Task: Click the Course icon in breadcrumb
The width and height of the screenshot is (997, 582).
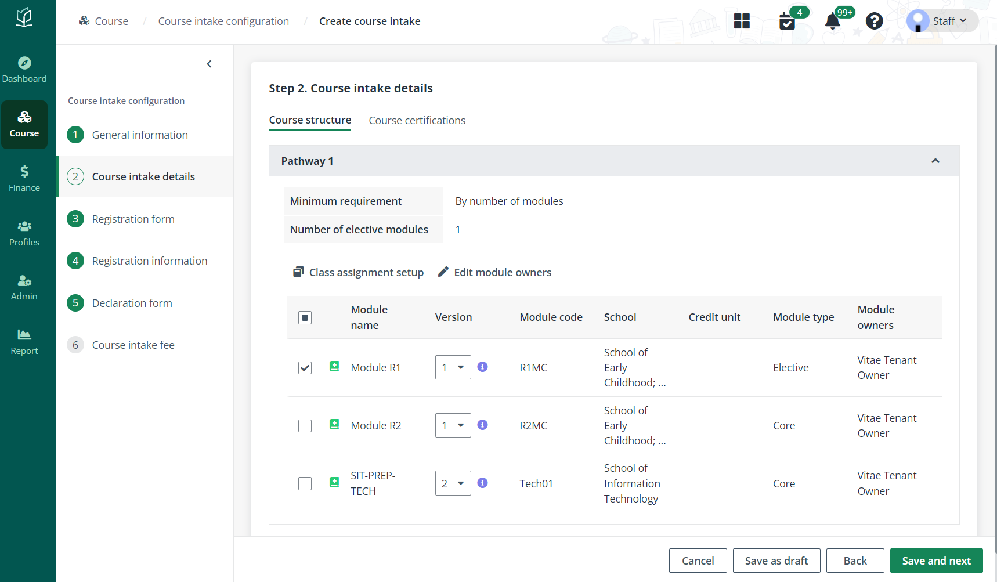Action: coord(84,21)
